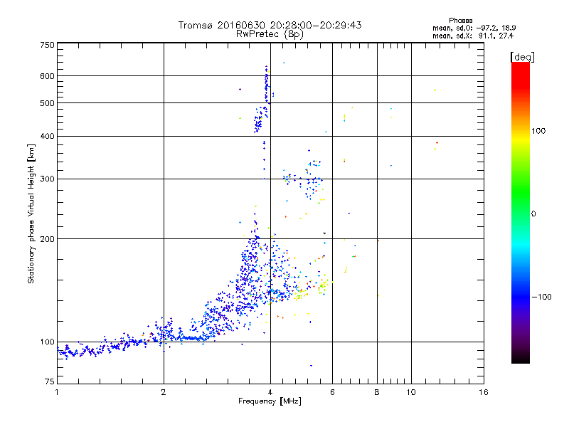Click the y-axis '600' tick label
The image size is (569, 427).
47,76
